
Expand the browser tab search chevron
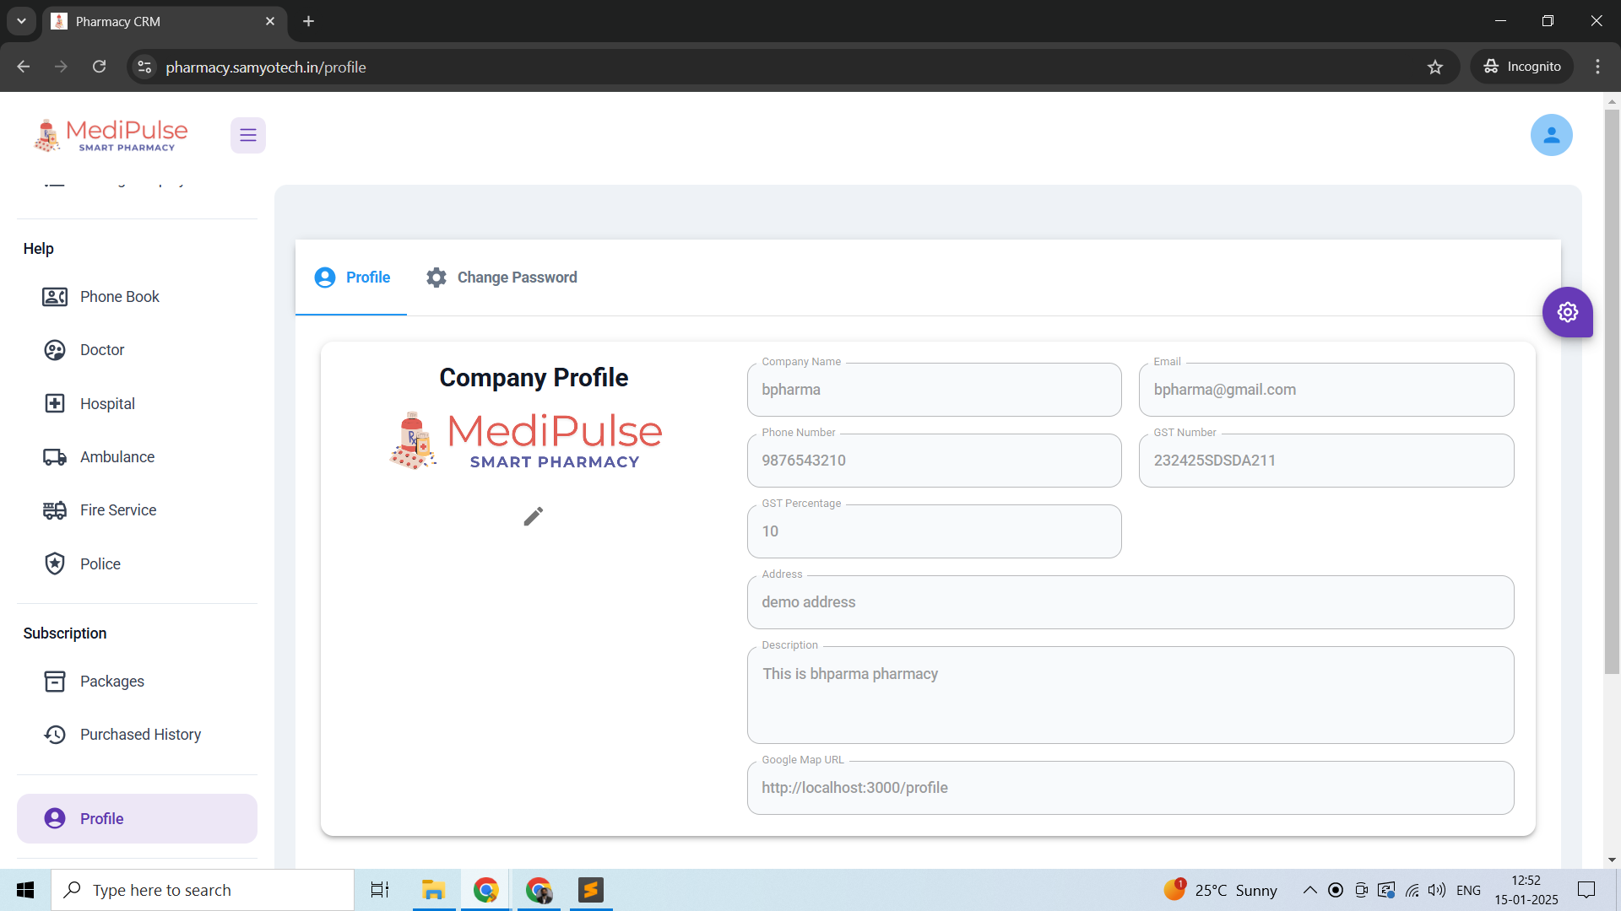(x=21, y=21)
